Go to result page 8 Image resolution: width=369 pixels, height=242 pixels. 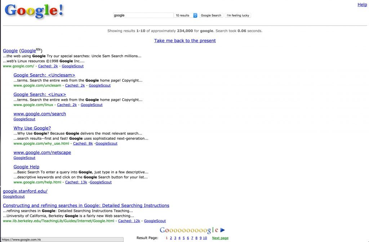pos(196,238)
